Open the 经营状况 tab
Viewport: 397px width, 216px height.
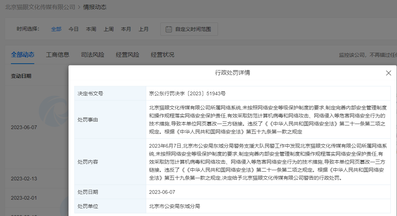click(x=162, y=55)
